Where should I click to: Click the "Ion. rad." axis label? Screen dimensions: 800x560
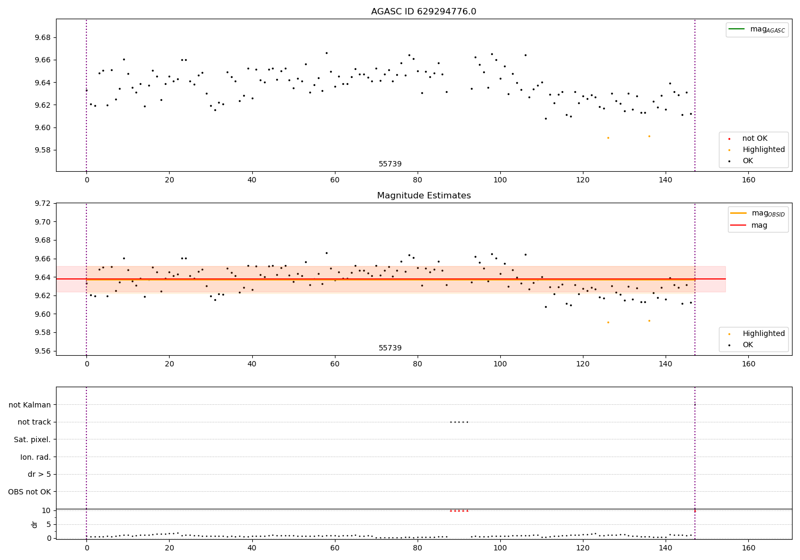pos(36,458)
